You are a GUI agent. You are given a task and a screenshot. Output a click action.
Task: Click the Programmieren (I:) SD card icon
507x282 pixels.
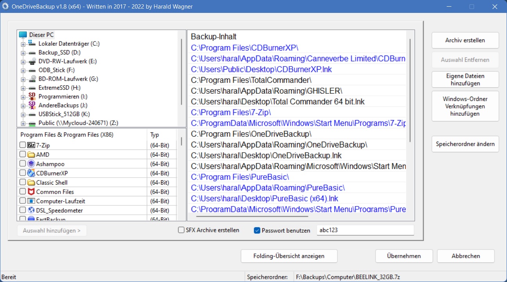pos(32,96)
